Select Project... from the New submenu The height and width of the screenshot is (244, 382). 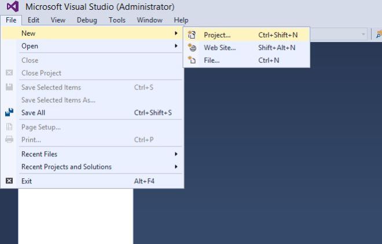pyautogui.click(x=217, y=35)
